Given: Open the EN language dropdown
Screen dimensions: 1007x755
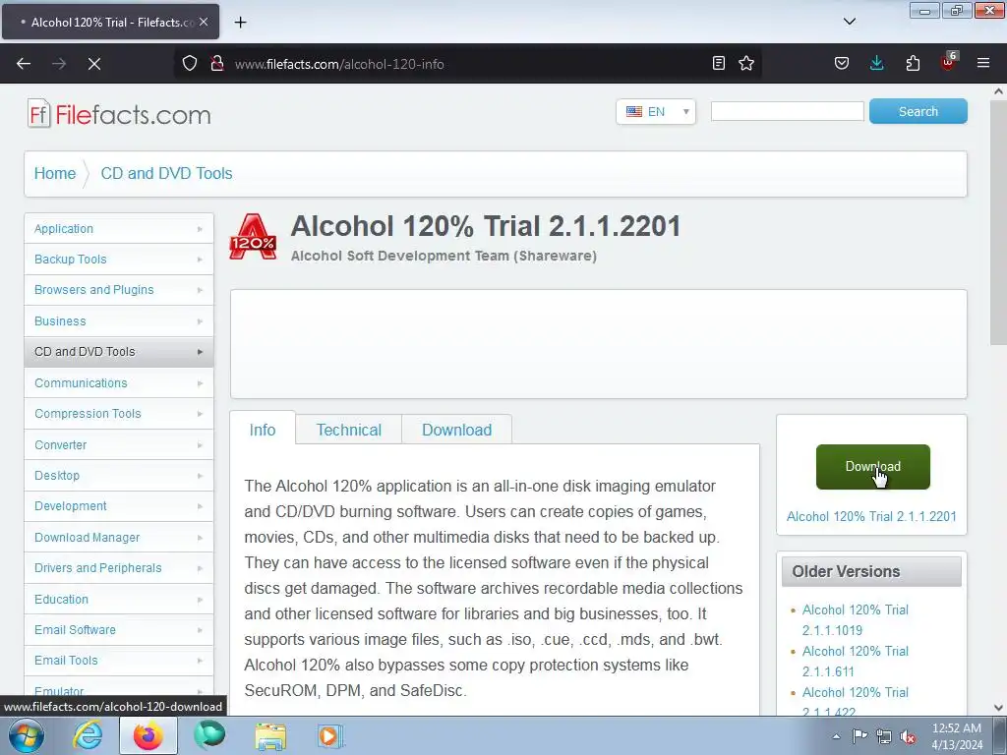Looking at the screenshot, I should click(x=656, y=112).
